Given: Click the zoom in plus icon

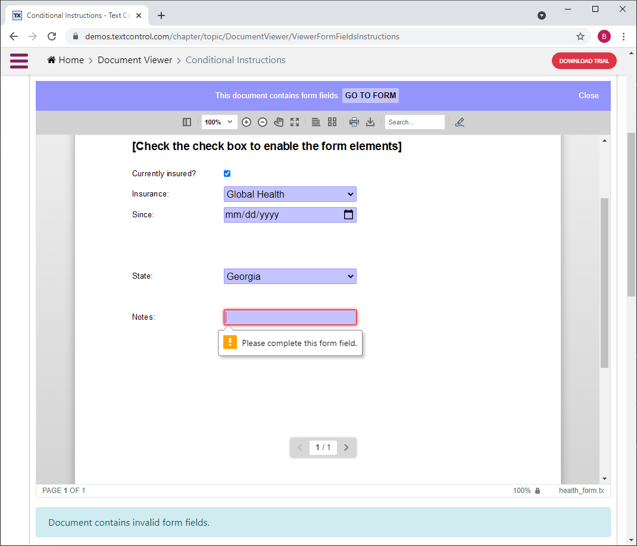Looking at the screenshot, I should 246,122.
